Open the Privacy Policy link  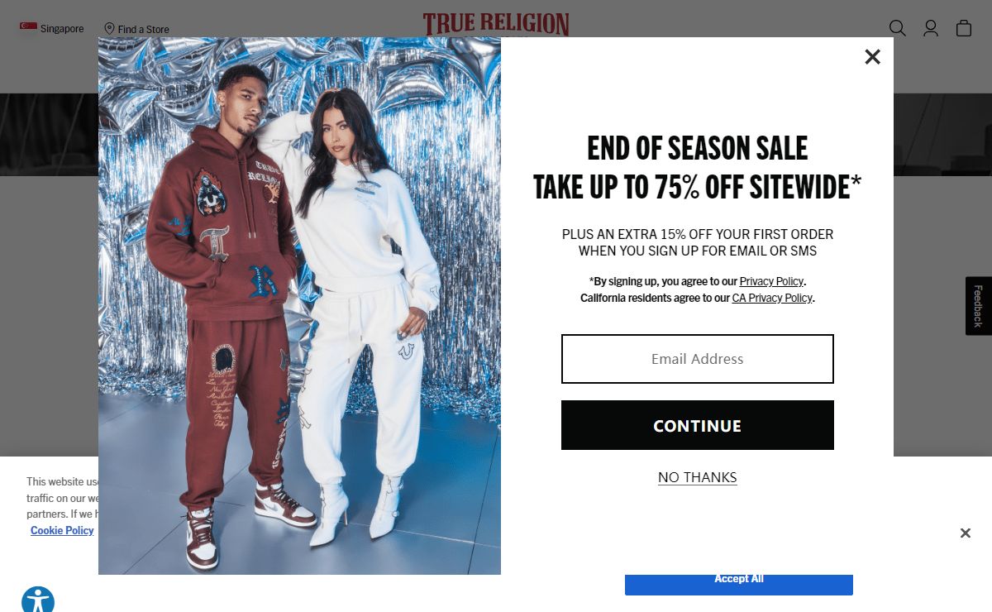coord(771,281)
